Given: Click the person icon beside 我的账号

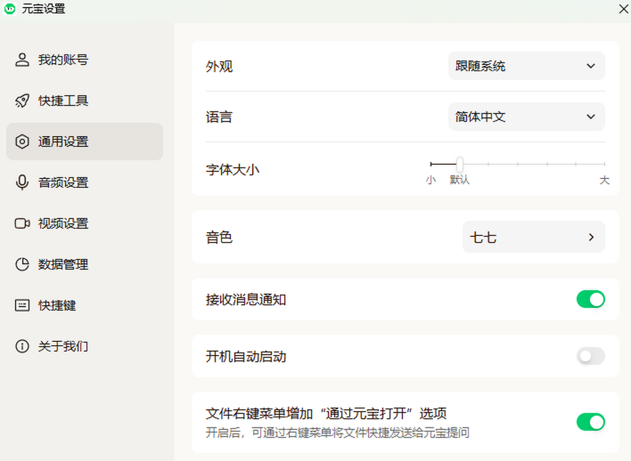Looking at the screenshot, I should click(x=22, y=60).
